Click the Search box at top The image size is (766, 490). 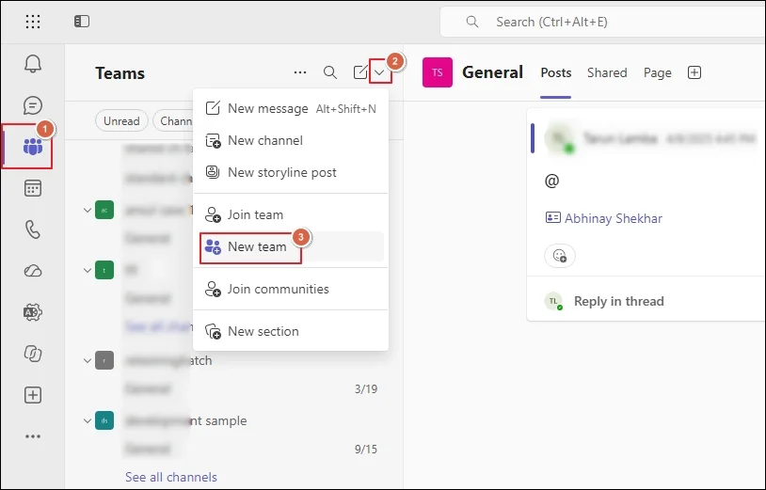tap(603, 22)
